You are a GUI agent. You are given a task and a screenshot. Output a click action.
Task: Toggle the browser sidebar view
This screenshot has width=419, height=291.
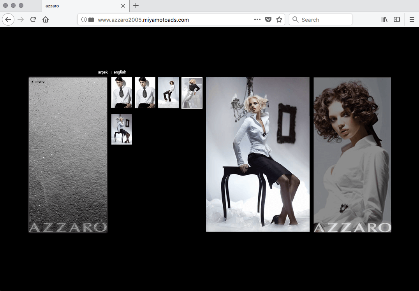point(396,19)
